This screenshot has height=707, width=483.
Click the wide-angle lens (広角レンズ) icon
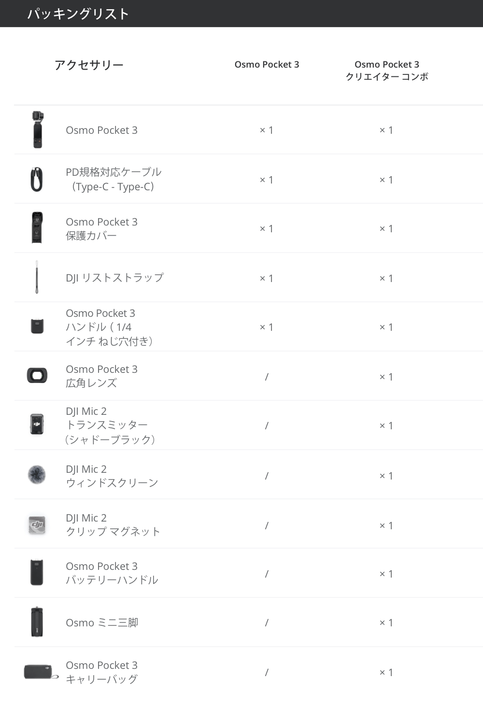tap(37, 375)
